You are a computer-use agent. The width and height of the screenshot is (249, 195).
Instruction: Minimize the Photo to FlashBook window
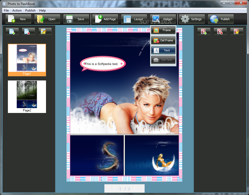tap(224, 3)
